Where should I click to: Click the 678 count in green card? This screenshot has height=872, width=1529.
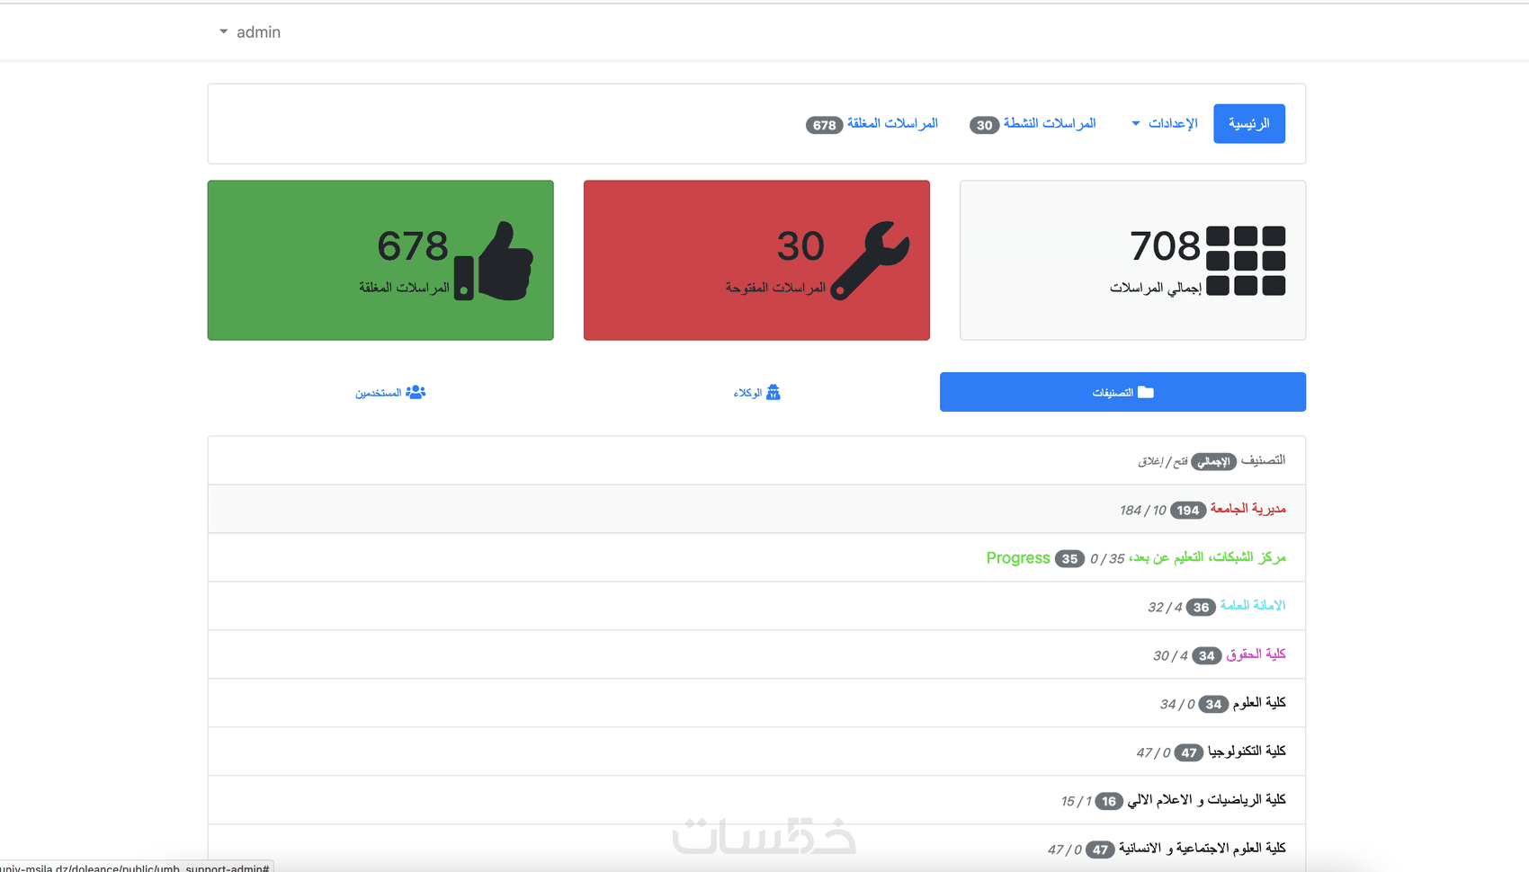(413, 246)
